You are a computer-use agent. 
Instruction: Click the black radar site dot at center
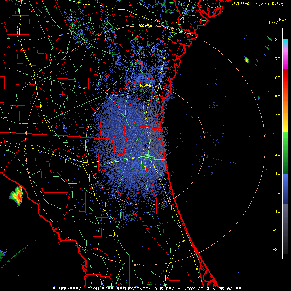[x=146, y=145]
